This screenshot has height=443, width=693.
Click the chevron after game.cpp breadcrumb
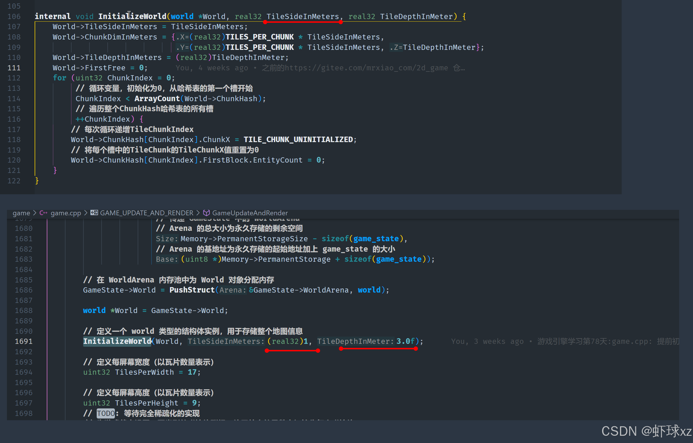click(86, 213)
